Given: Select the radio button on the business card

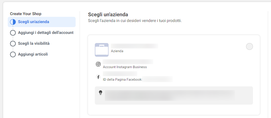Looking at the screenshot, I should pos(250,46).
